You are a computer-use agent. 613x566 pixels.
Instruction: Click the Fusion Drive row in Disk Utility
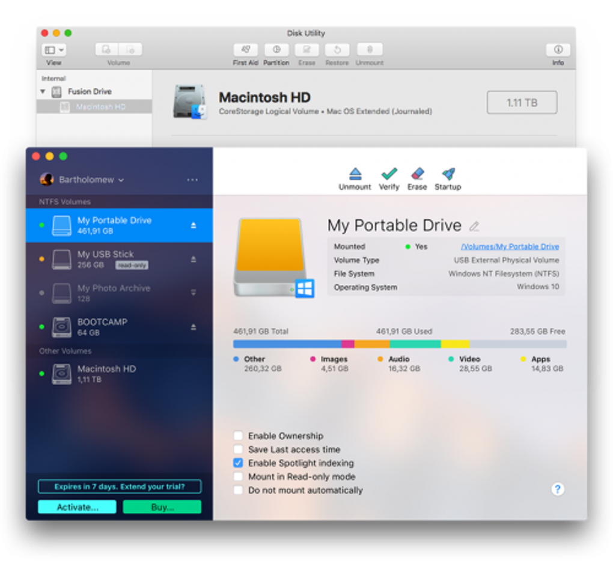pyautogui.click(x=94, y=91)
